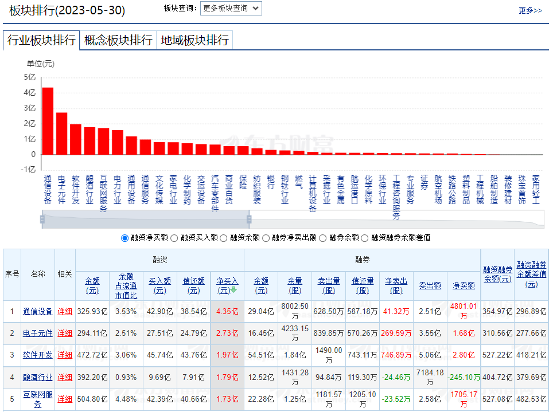Switch the chart to 融券余额
This screenshot has width=553, height=412.
click(324, 238)
